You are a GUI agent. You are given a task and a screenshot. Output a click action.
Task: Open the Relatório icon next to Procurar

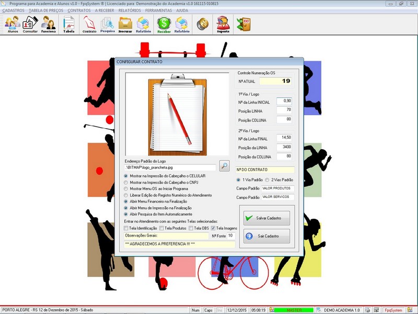pyautogui.click(x=143, y=24)
